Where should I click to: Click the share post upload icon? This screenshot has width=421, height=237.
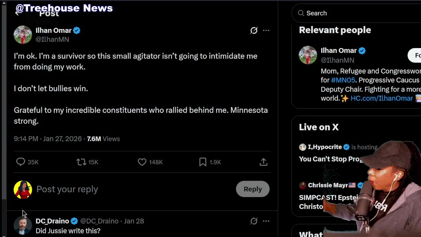[x=263, y=162]
